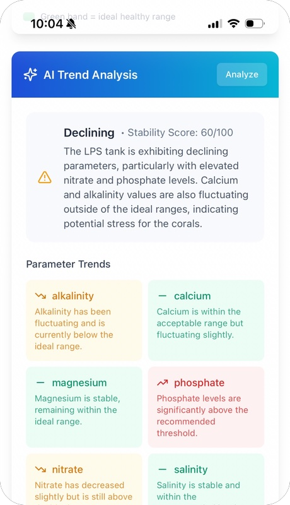Select the phosphate warning card
This screenshot has width=290, height=505.
[x=206, y=407]
